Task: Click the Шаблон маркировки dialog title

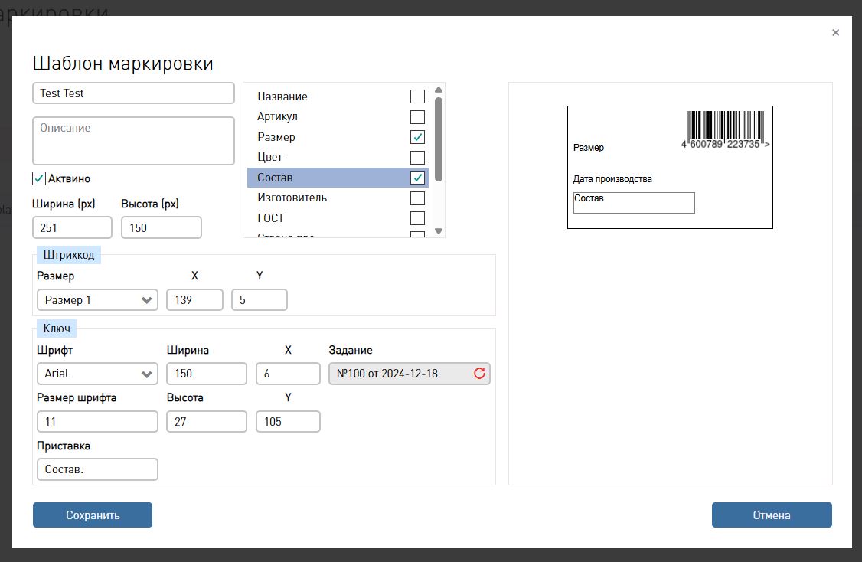Action: click(122, 64)
